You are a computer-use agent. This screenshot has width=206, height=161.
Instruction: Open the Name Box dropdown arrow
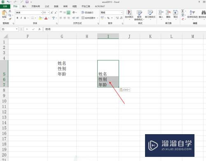click(x=16, y=29)
